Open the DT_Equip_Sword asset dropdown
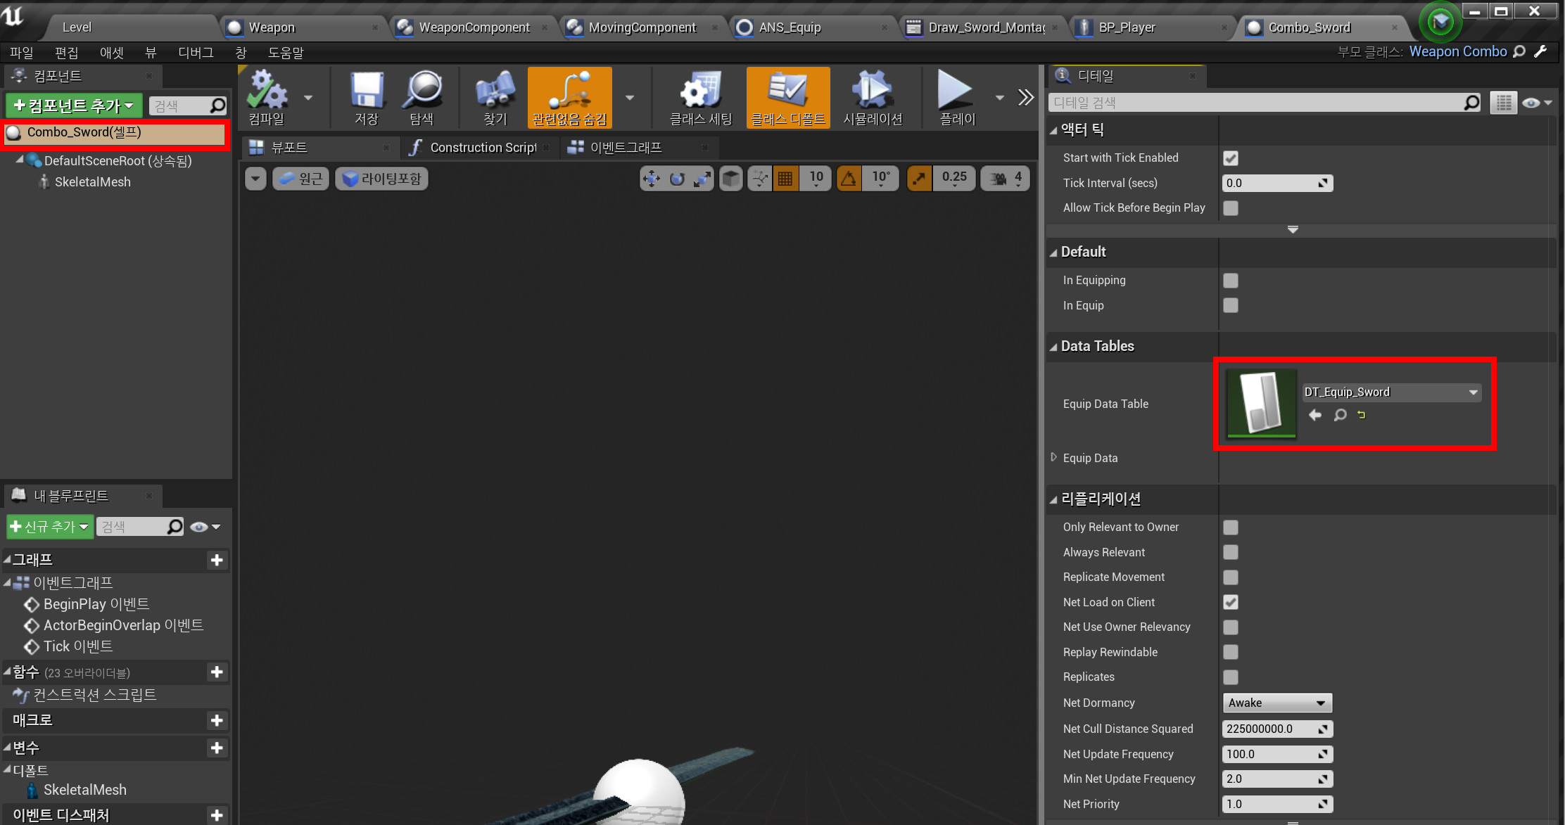This screenshot has height=825, width=1565. [1391, 392]
